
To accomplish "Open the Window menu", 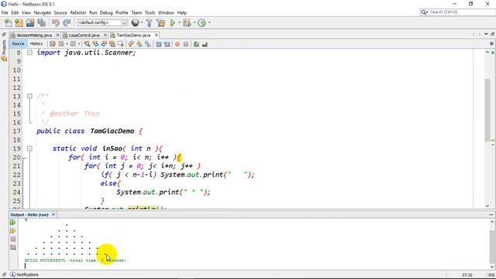I will 166,12.
